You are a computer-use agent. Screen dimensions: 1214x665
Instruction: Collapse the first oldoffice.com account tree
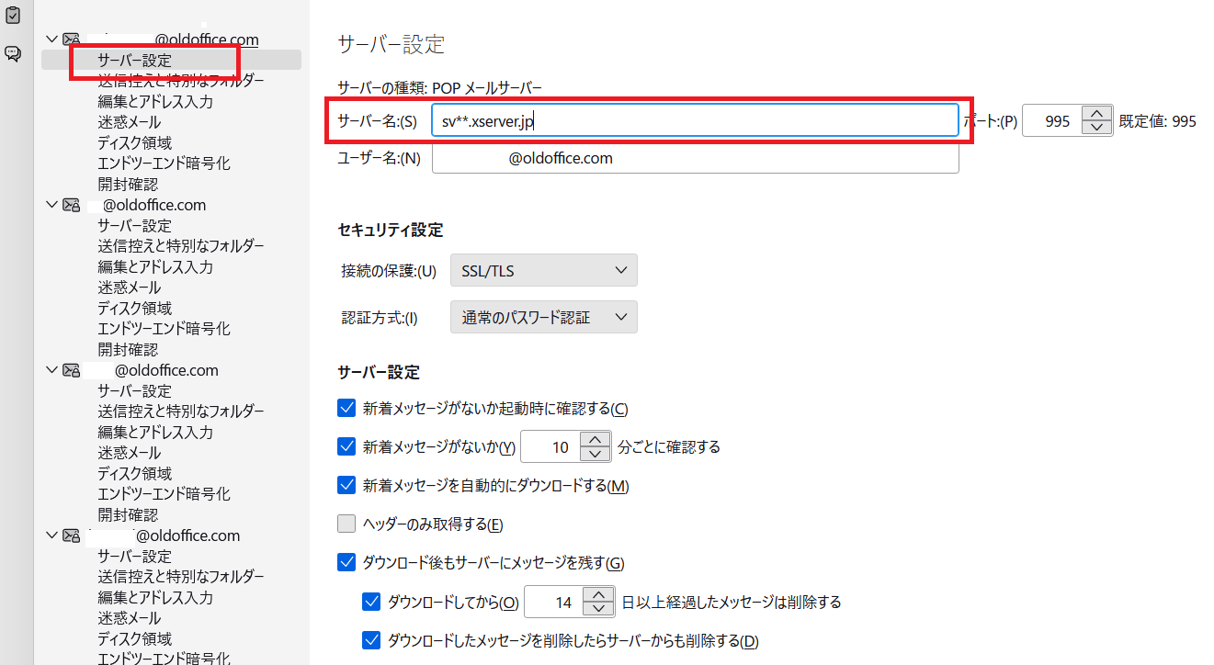pos(51,39)
